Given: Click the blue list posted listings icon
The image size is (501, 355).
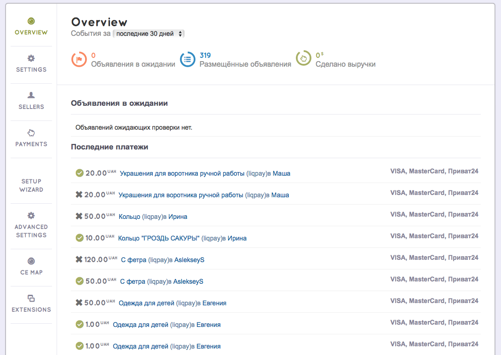Looking at the screenshot, I should click(187, 60).
